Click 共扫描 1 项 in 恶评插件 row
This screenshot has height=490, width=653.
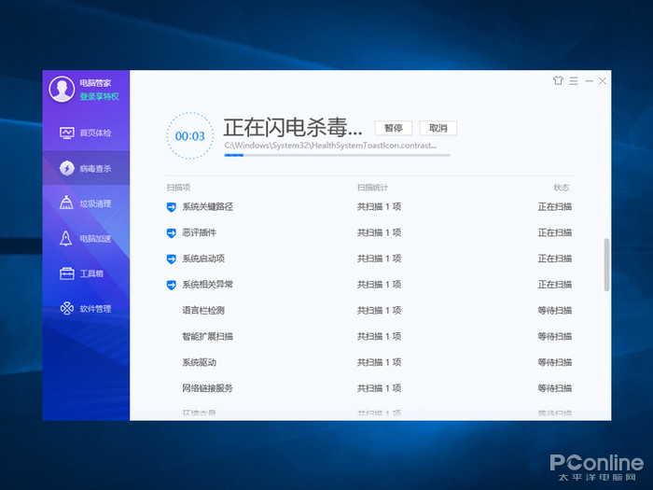click(x=379, y=232)
